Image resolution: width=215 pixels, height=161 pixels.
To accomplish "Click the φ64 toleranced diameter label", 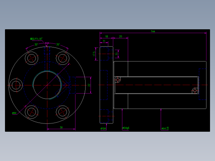I will 165,128.
